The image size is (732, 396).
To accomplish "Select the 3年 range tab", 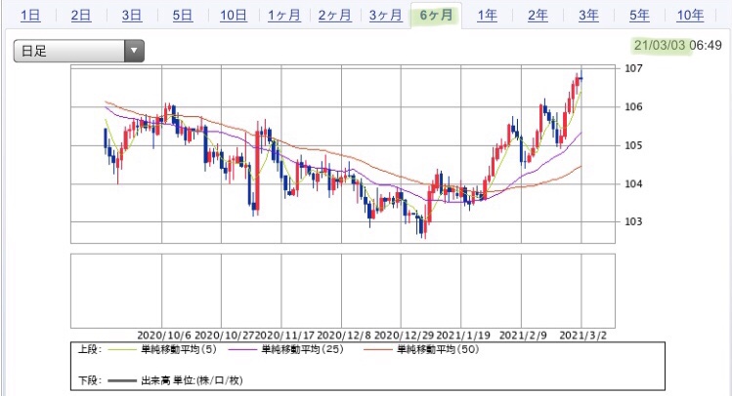I will [588, 16].
